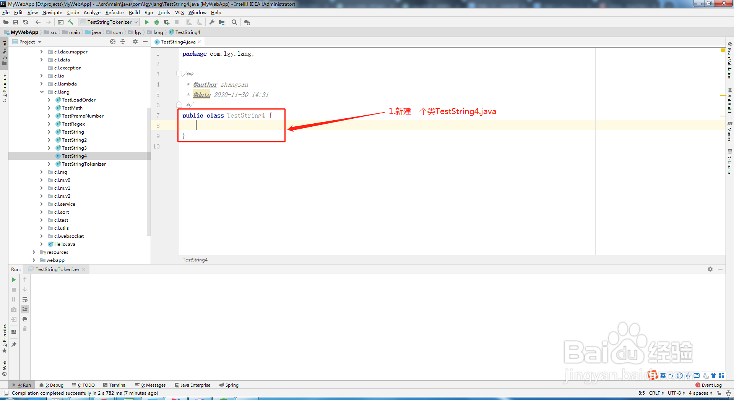This screenshot has width=734, height=400.
Task: Expand the resources folder node
Action: [x=34, y=252]
